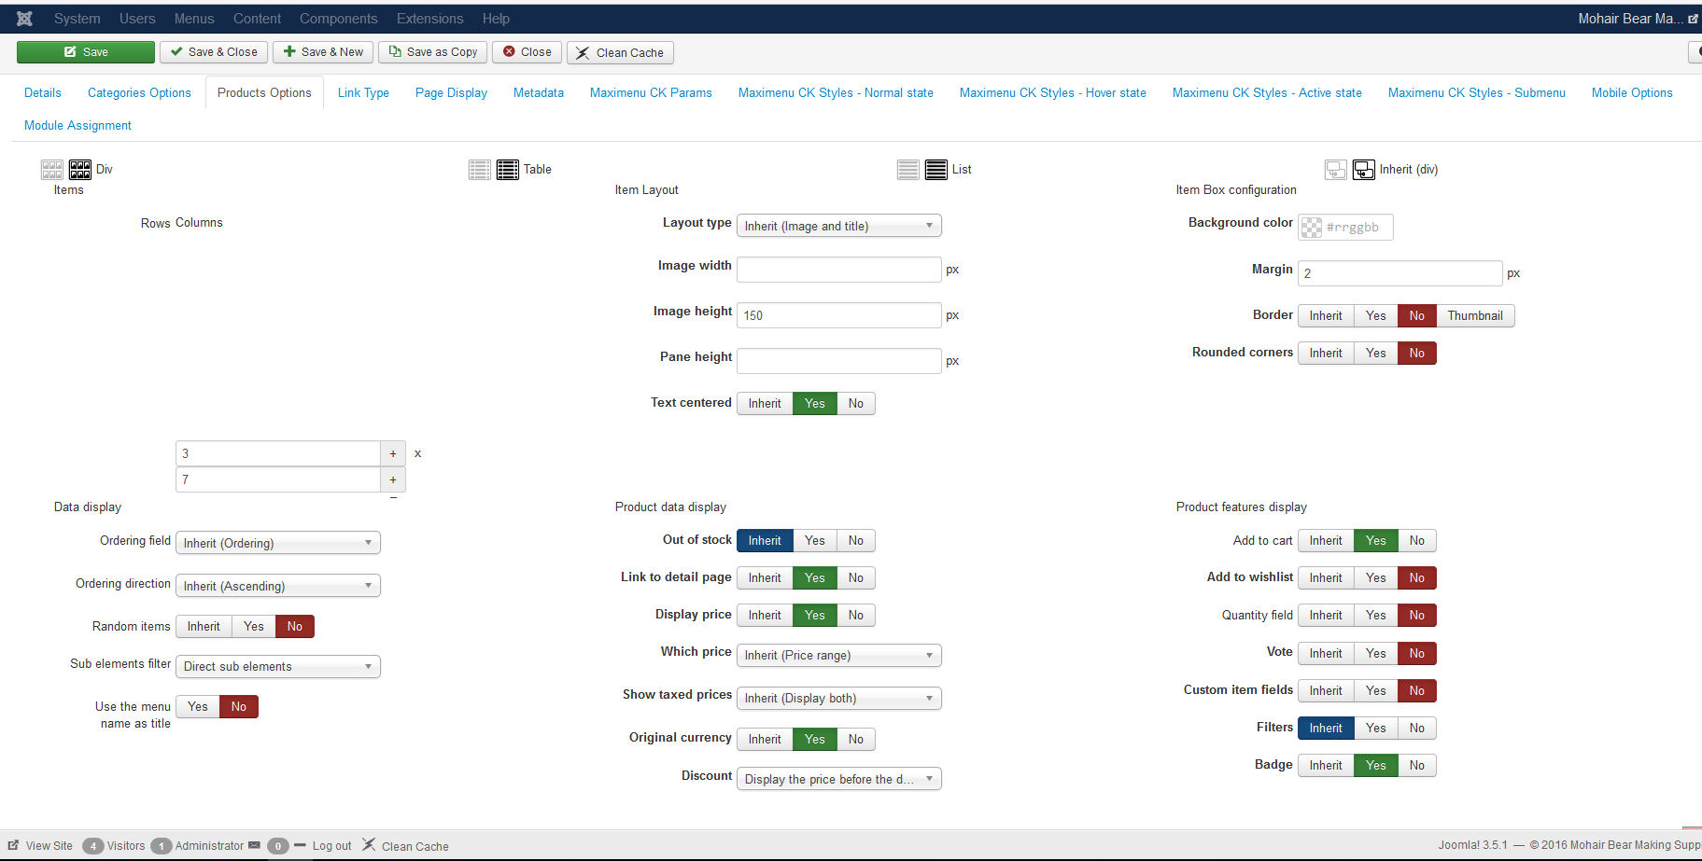Enable Use the menu name as title
The image size is (1702, 861).
click(198, 706)
